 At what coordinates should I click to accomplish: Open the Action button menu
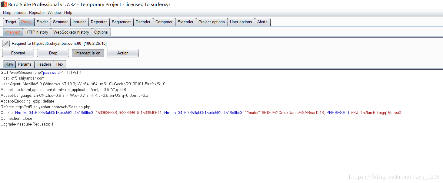coord(123,53)
